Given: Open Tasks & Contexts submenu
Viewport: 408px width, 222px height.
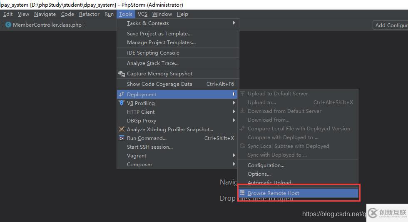Looking at the screenshot, I should tap(178, 23).
